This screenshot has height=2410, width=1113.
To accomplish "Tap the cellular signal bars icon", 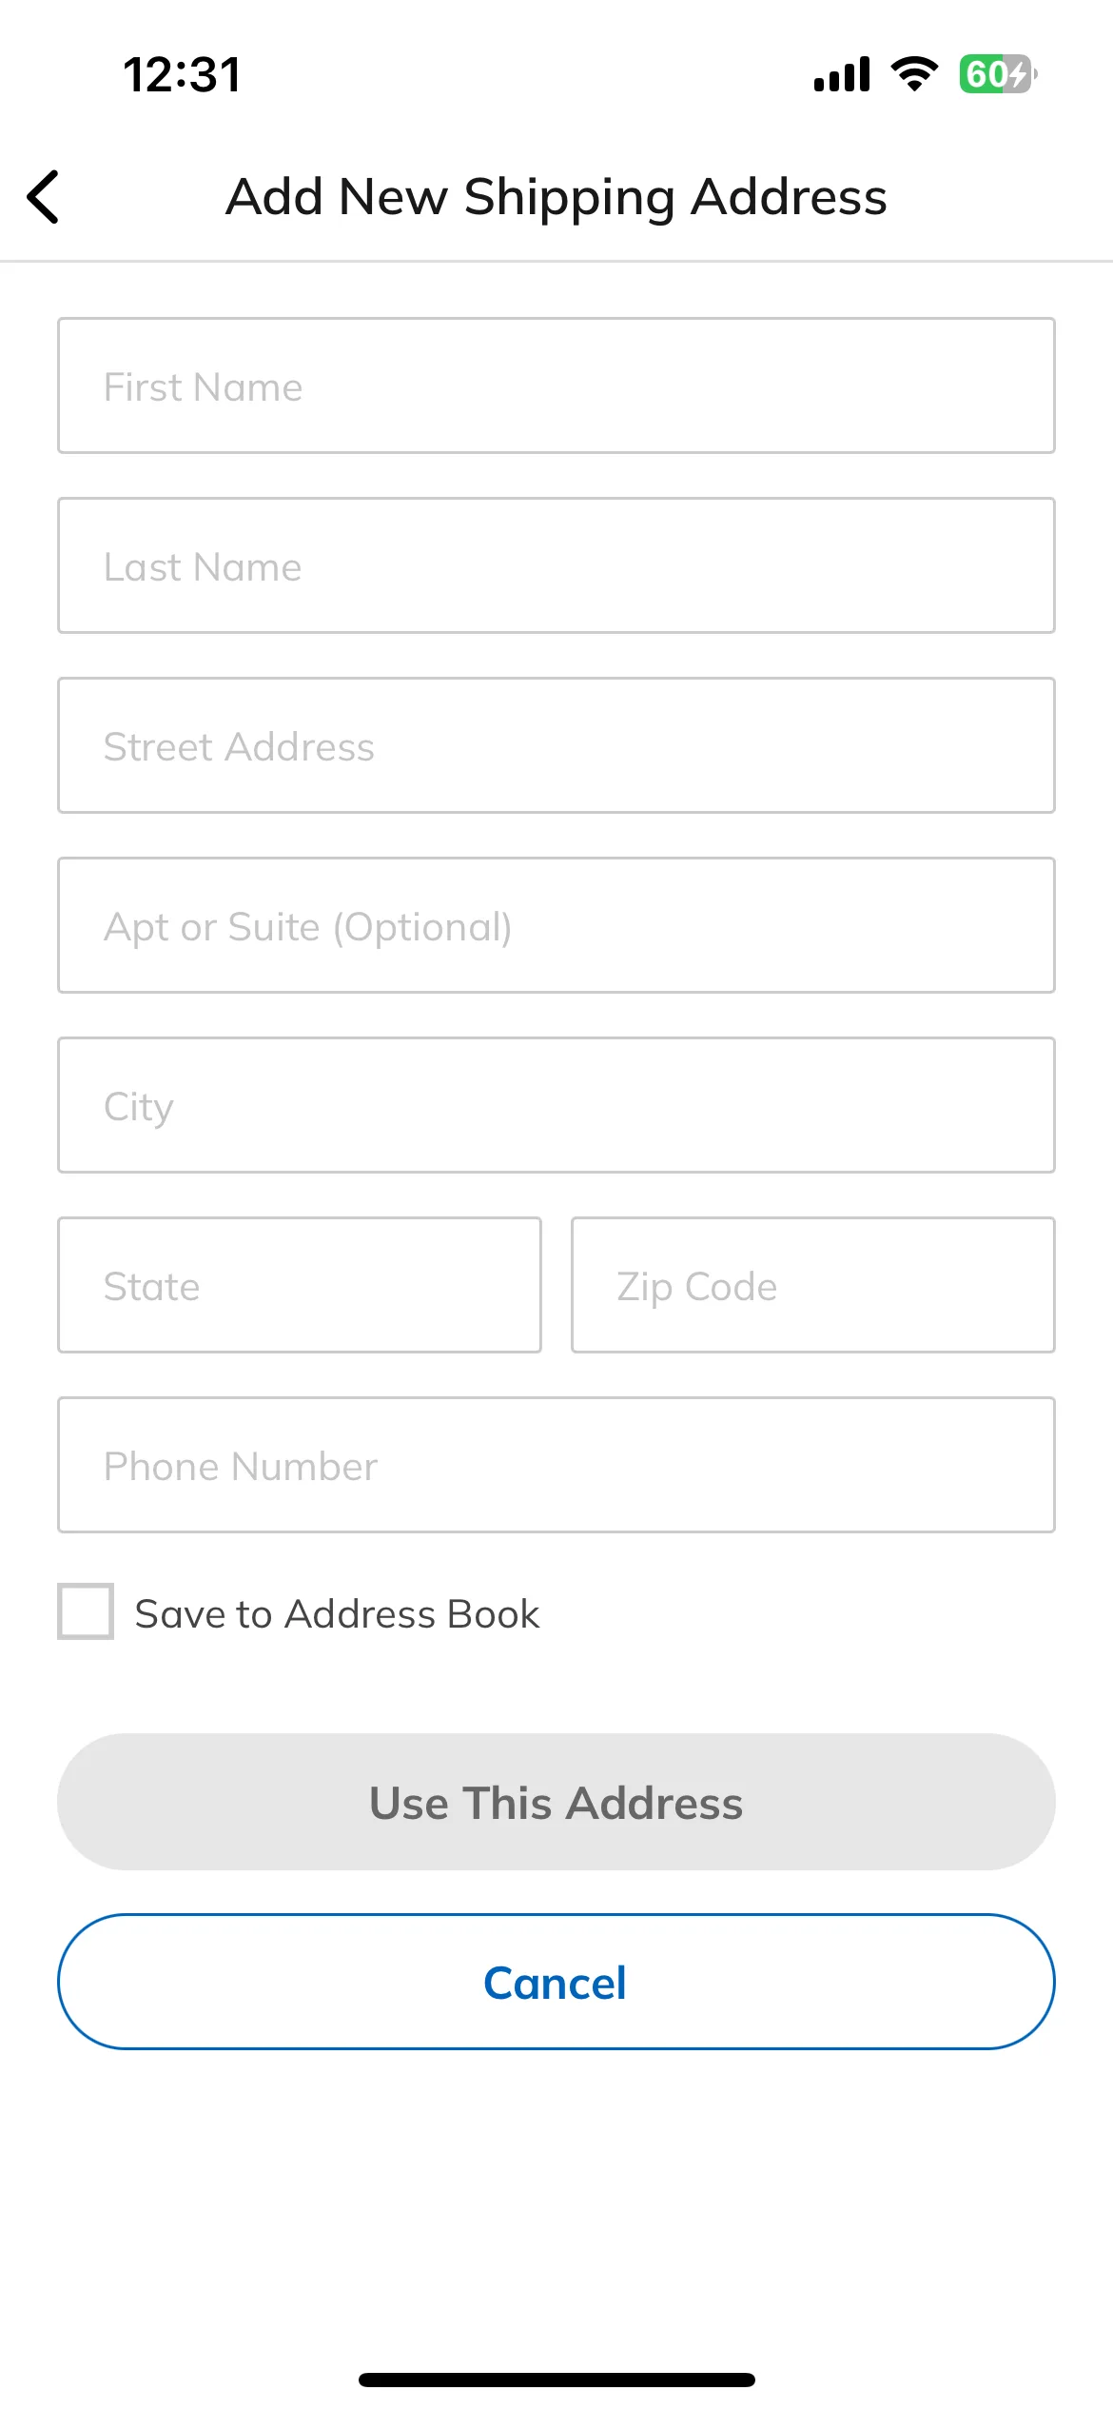I will click(x=842, y=74).
